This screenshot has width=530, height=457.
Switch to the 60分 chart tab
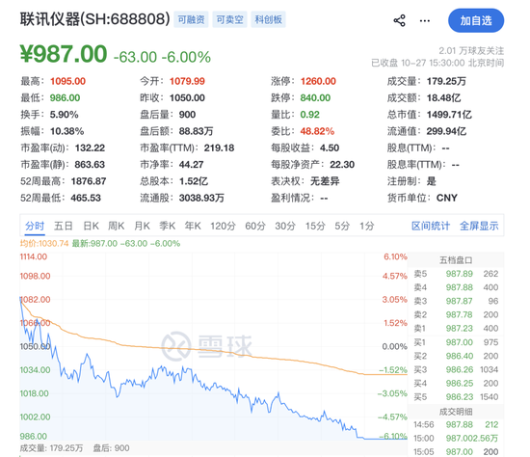coord(255,226)
